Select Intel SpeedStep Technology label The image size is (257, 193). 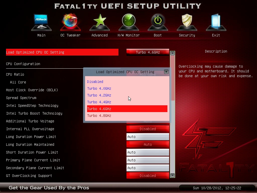pos(32,106)
